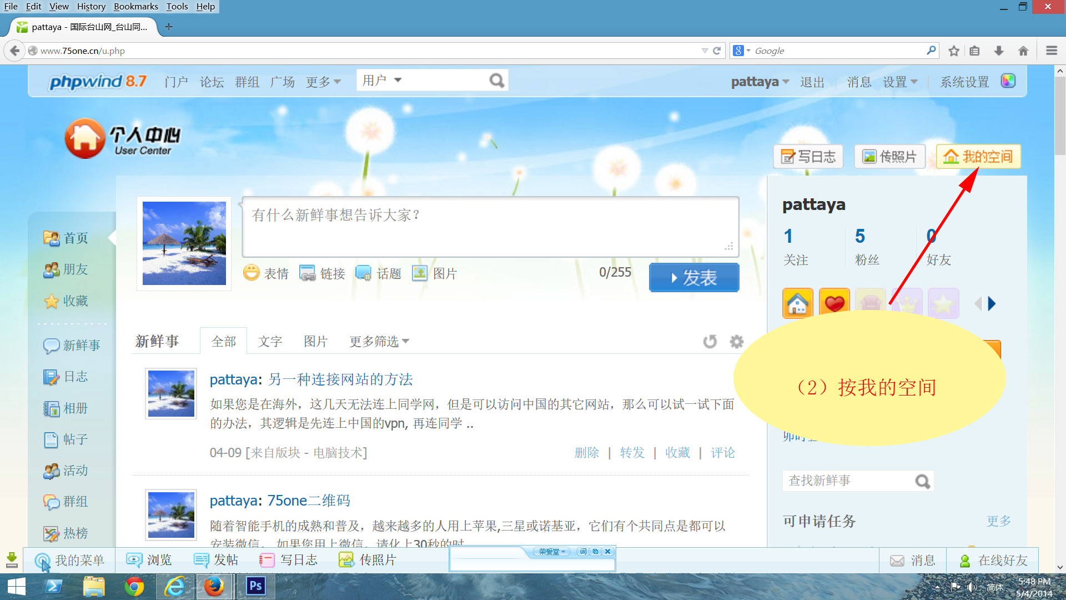
Task: Click the 首页 sidebar item
Action: coord(66,238)
